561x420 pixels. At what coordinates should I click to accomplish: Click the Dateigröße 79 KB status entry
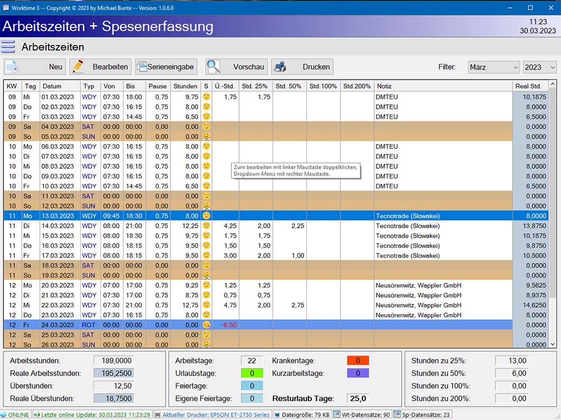pyautogui.click(x=302, y=414)
